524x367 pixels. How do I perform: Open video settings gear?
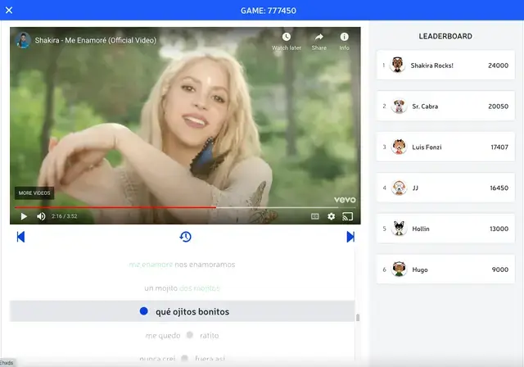(x=332, y=216)
